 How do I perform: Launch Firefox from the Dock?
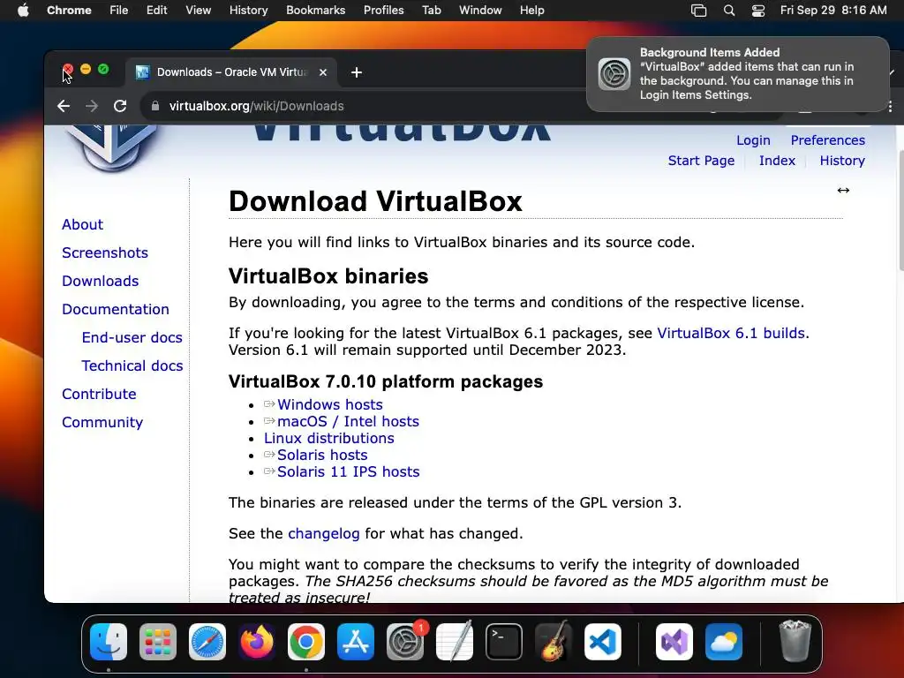click(257, 642)
